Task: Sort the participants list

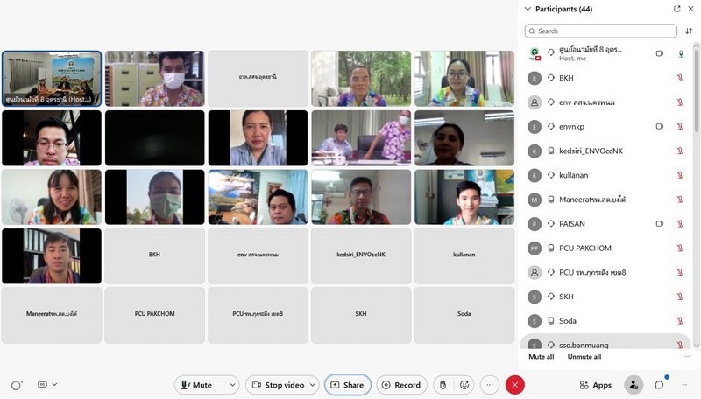Action: point(689,31)
